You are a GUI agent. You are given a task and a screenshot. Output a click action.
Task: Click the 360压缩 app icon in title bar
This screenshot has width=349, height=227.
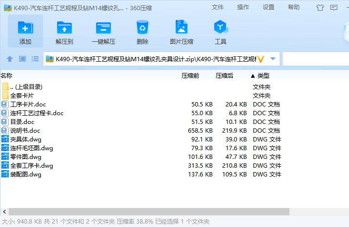click(8, 8)
